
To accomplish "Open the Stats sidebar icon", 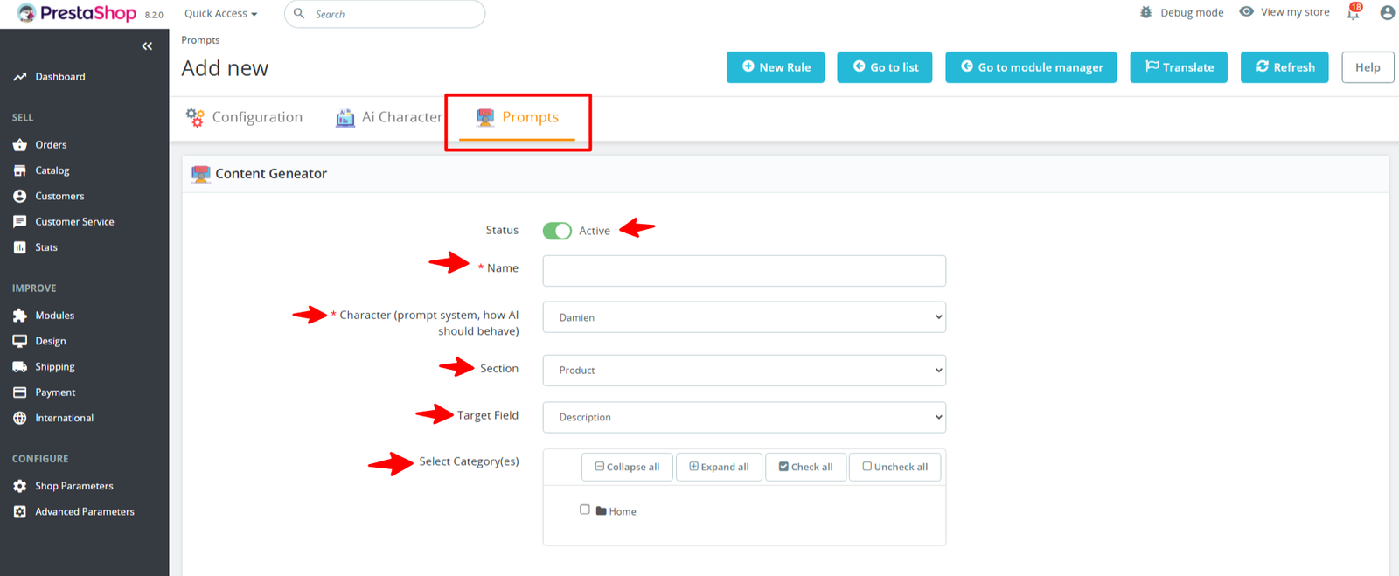I will [x=19, y=246].
